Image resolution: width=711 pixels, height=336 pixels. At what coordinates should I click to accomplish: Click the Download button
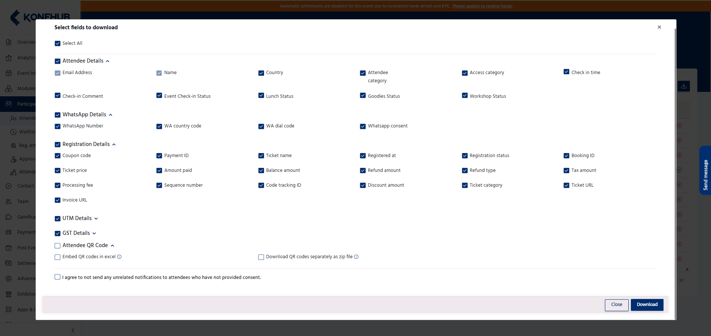[647, 305]
